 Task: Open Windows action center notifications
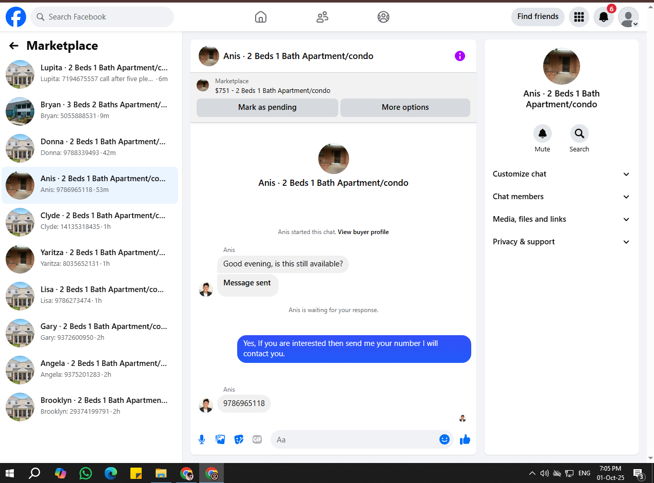[x=639, y=474]
